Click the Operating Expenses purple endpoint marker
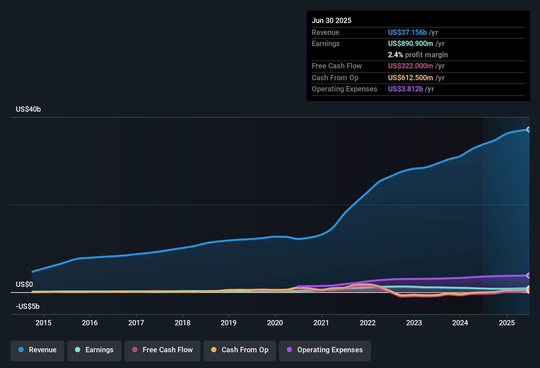 [x=528, y=275]
